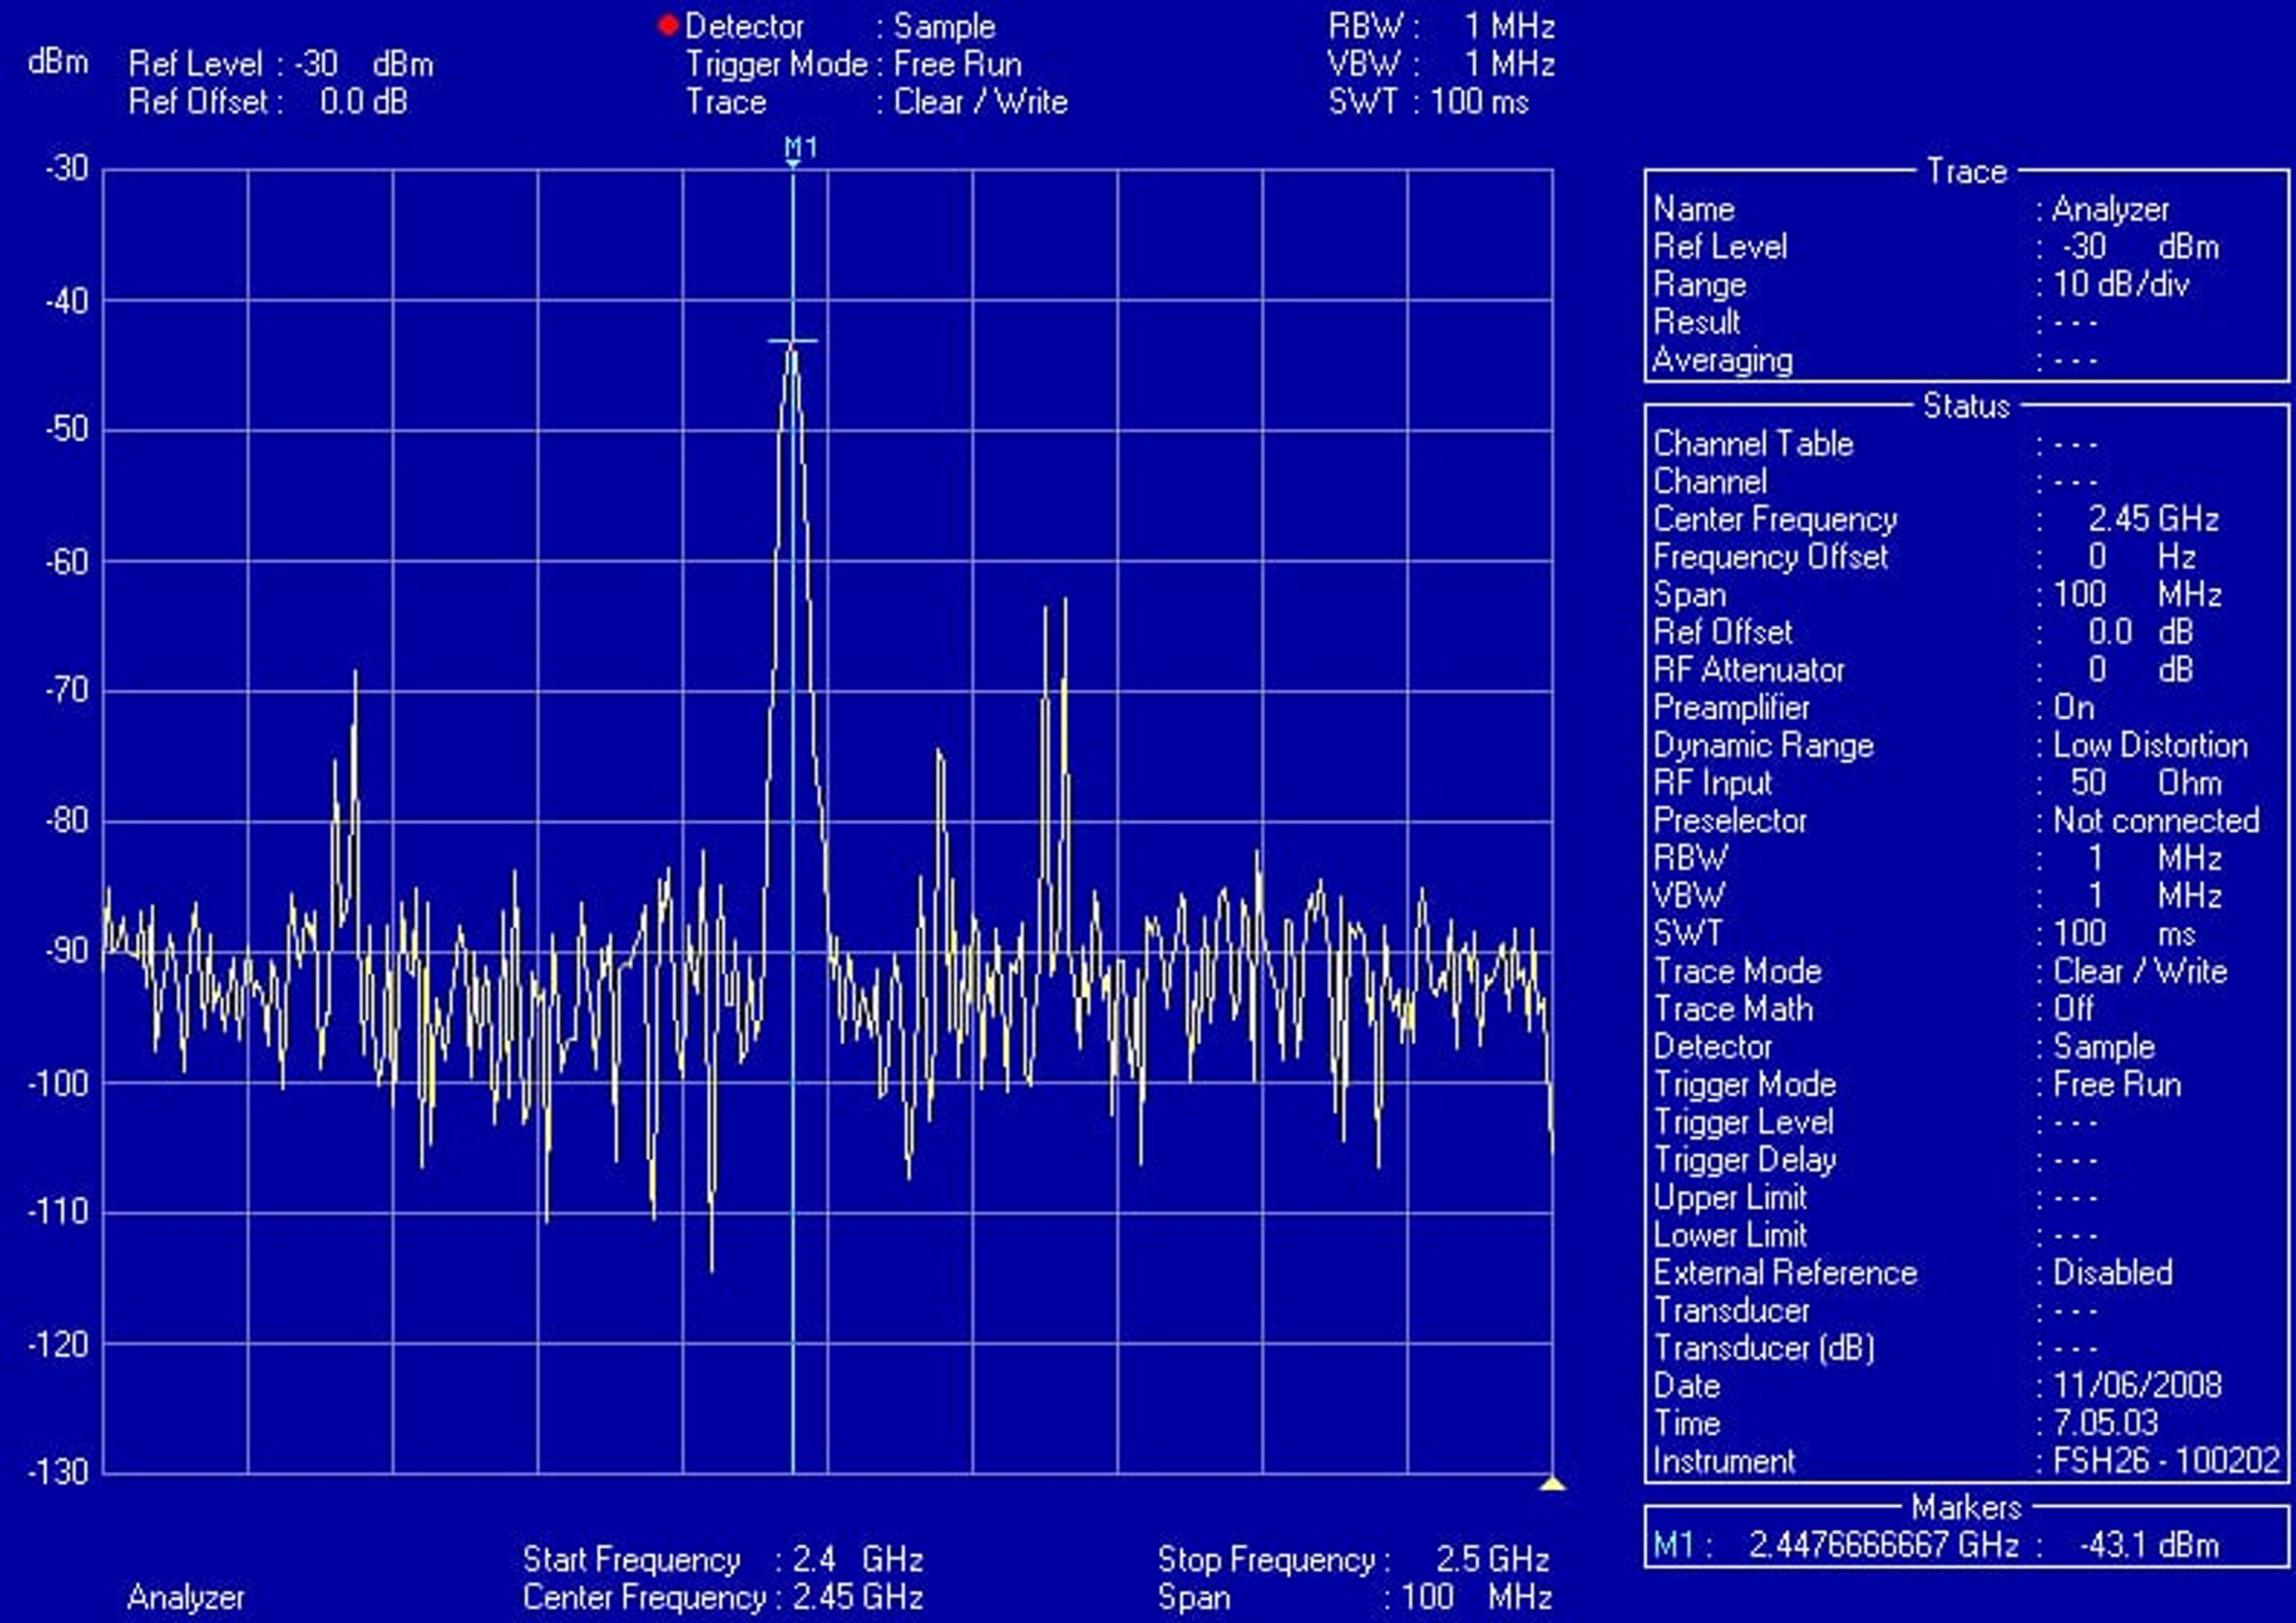Image resolution: width=2296 pixels, height=1623 pixels.
Task: Click the Trace panel title
Action: pos(1966,172)
